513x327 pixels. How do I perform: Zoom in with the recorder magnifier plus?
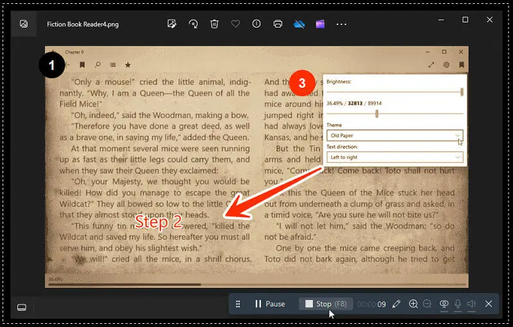(x=413, y=304)
